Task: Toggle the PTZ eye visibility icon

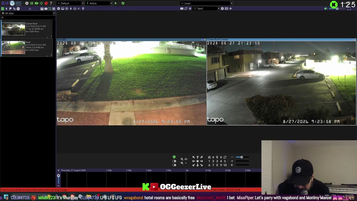Action: click(x=186, y=159)
